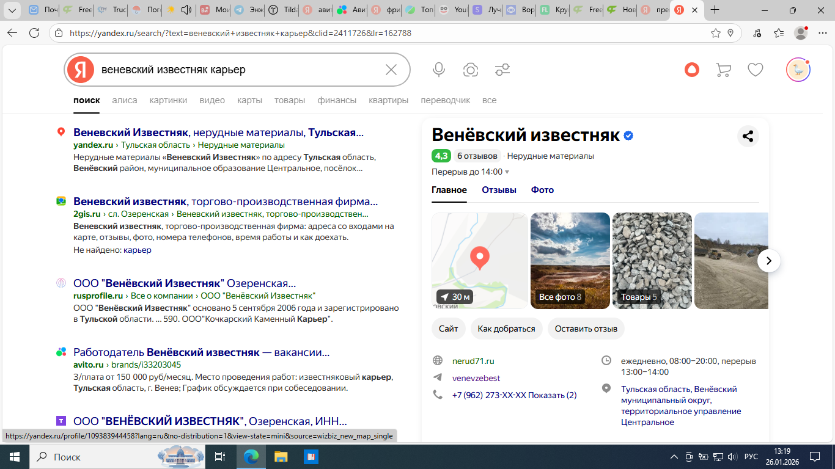Switch to the 'картинки' tab

coord(168,100)
